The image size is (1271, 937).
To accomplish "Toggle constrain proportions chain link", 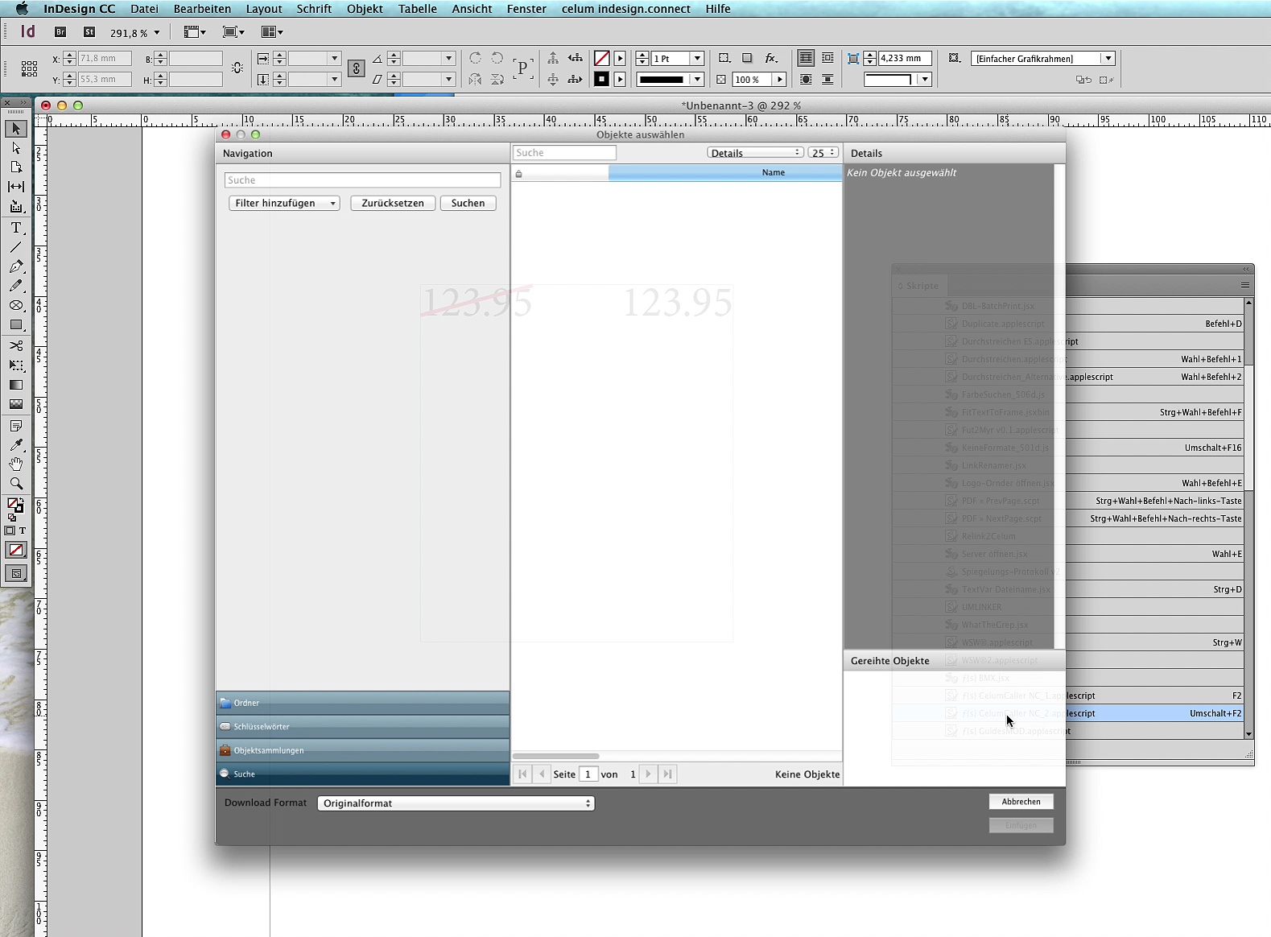I will 356,68.
